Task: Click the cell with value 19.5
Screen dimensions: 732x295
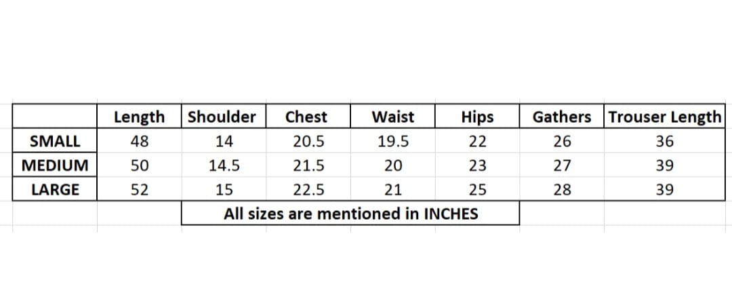Action: coord(392,140)
